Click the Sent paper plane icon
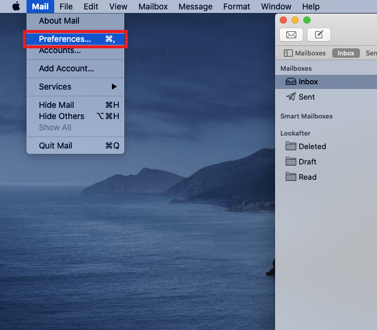Screen dimensions: 377x330 pos(291,97)
